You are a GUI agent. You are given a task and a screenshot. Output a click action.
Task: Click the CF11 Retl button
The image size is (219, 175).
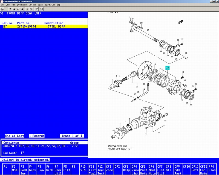click(195, 169)
